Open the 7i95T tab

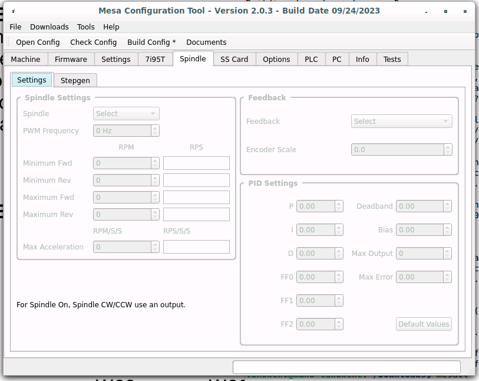pyautogui.click(x=155, y=60)
